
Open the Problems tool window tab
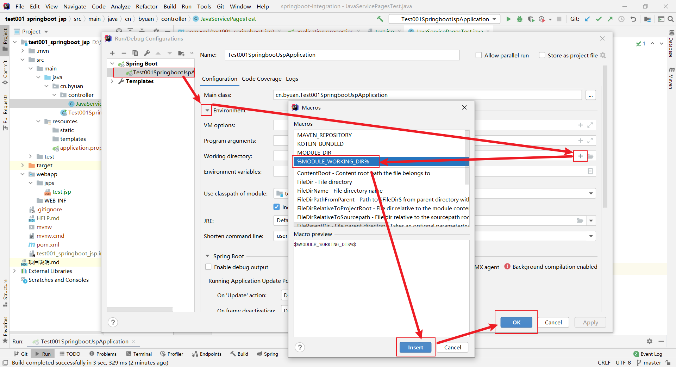[103, 354]
